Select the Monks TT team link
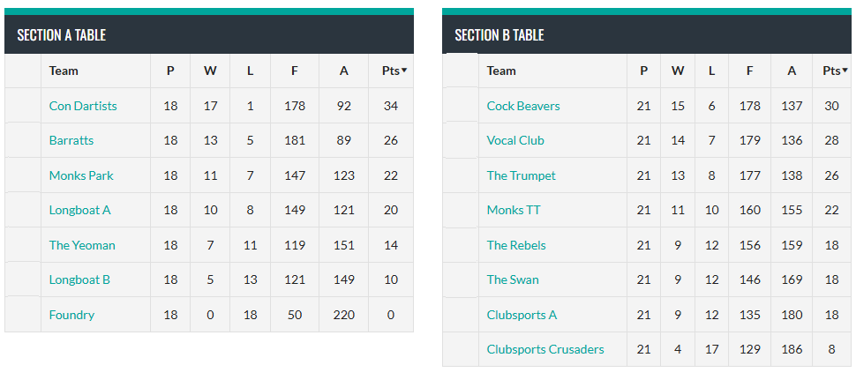 point(514,210)
